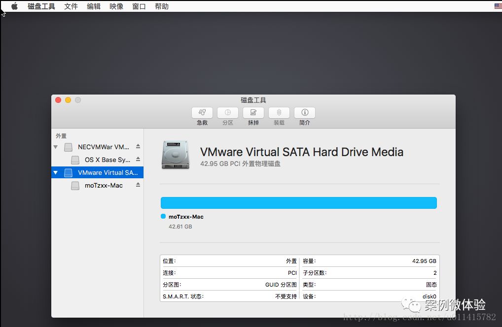Minimize the 磁盘工具 window with yellow button
Viewport: 502px width, 327px height.
68,100
